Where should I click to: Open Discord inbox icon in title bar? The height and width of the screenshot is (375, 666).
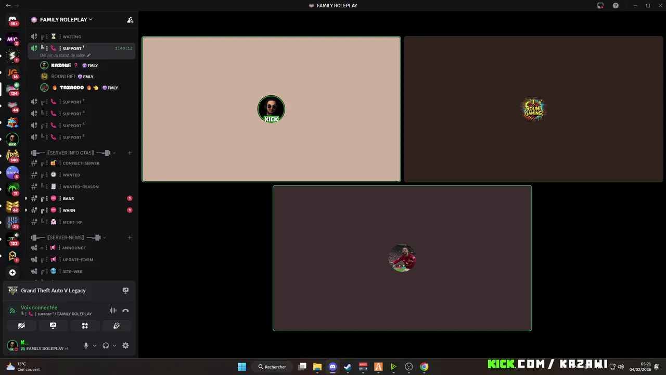[600, 5]
